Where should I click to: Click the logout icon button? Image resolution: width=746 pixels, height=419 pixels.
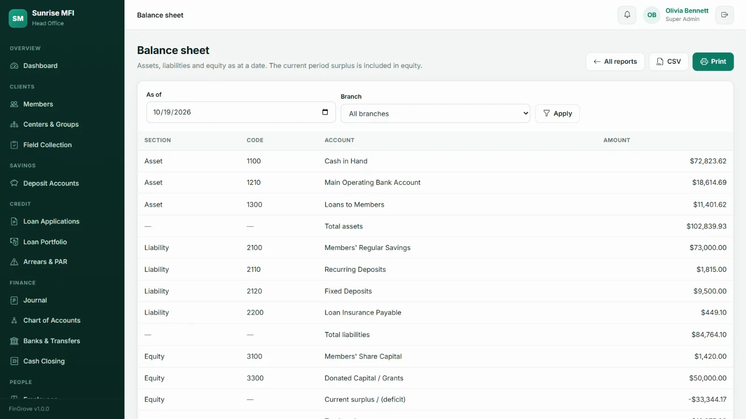pos(725,15)
